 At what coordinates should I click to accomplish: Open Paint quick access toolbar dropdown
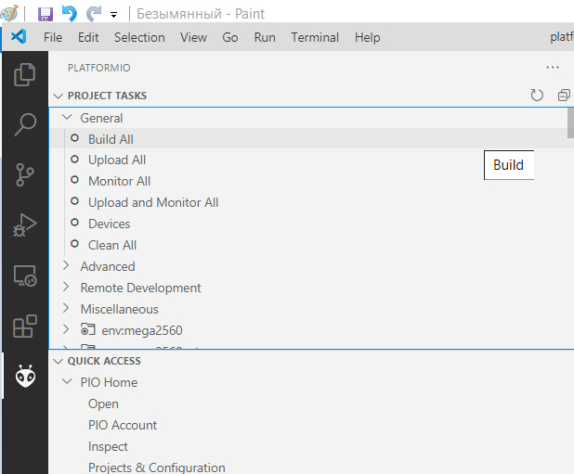(114, 15)
